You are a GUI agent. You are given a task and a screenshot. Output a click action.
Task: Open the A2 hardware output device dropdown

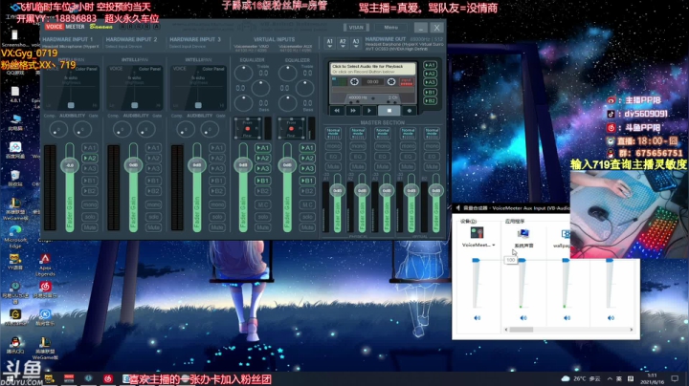tap(343, 43)
